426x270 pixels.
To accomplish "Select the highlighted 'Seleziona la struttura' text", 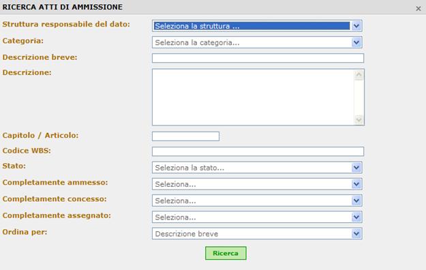I will pyautogui.click(x=197, y=26).
